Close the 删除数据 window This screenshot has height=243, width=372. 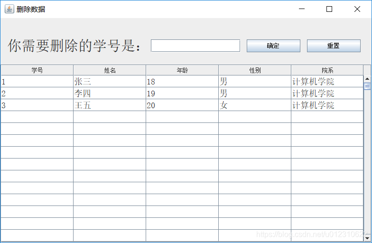pos(357,9)
